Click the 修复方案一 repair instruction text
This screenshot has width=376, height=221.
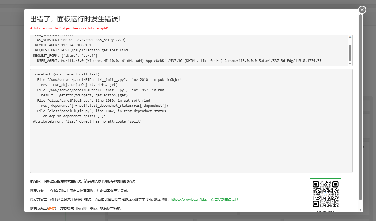(x=80, y=190)
